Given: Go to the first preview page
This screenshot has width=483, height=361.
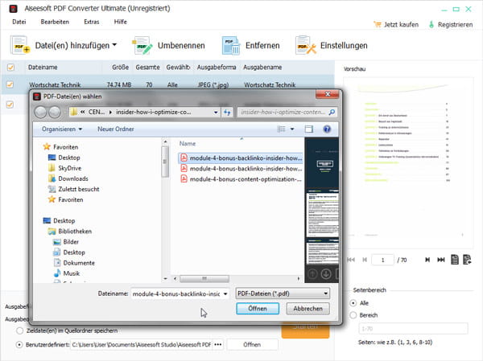Looking at the screenshot, I should [351, 260].
